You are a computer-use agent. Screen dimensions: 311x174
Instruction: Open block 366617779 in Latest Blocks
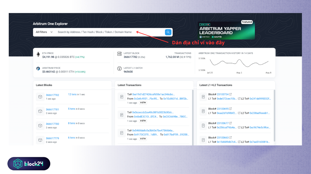(x=52, y=138)
